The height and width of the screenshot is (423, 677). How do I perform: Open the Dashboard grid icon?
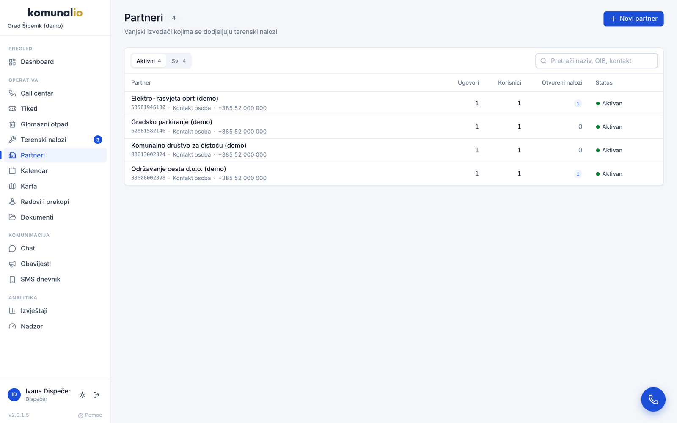coord(12,62)
